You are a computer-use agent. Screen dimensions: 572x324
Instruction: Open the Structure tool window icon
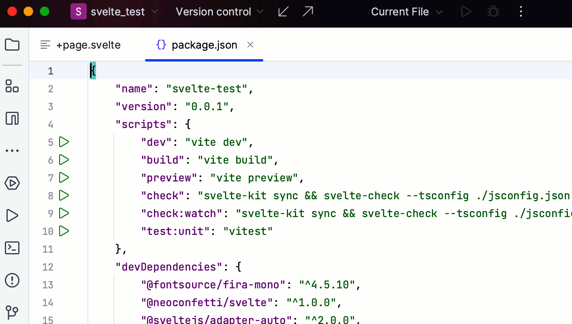pos(12,86)
